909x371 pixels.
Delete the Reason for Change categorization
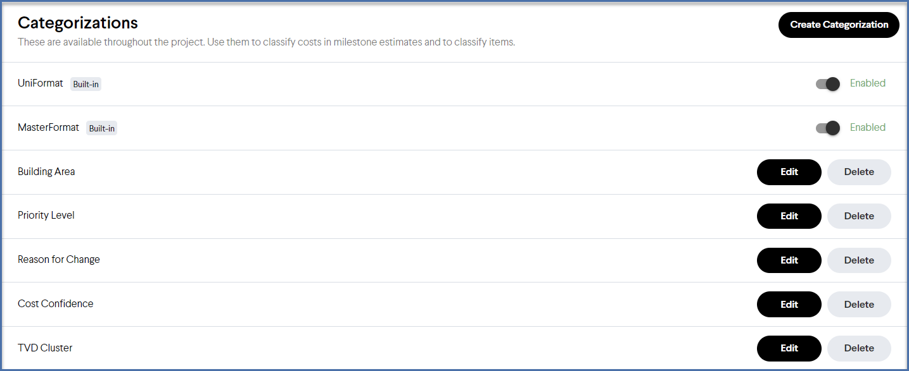pyautogui.click(x=859, y=260)
